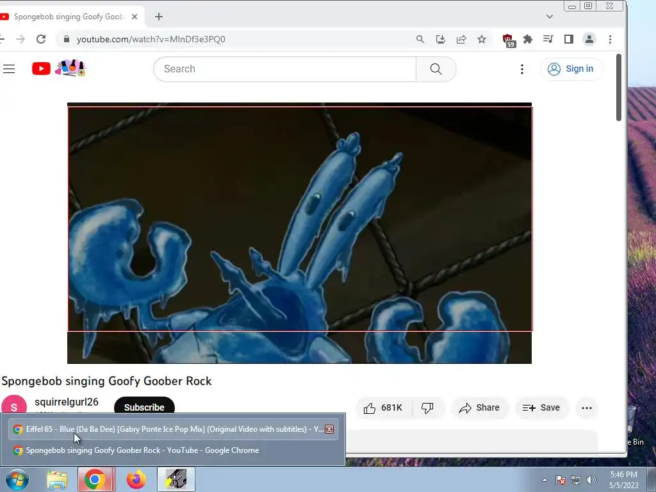656x492 pixels.
Task: Click the YouTube search magnifier button
Action: tap(436, 69)
